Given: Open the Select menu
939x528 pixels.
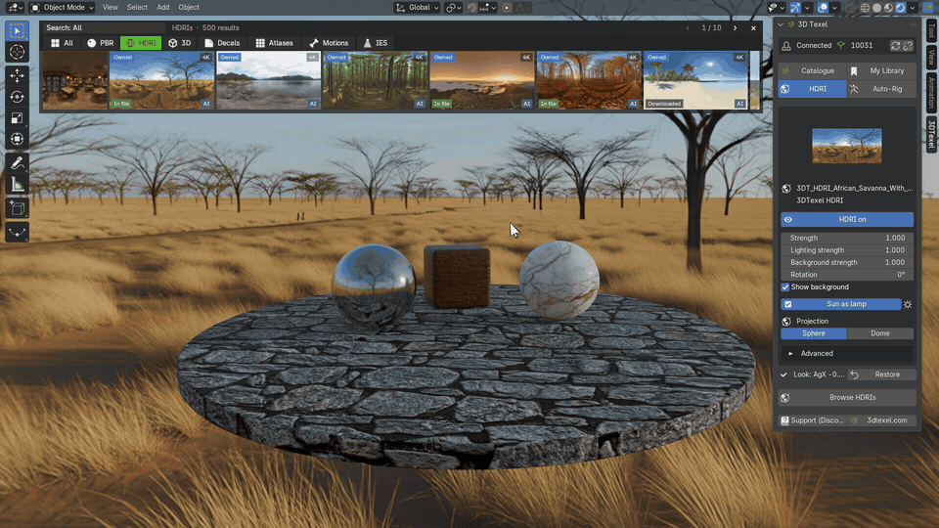Looking at the screenshot, I should tap(137, 8).
